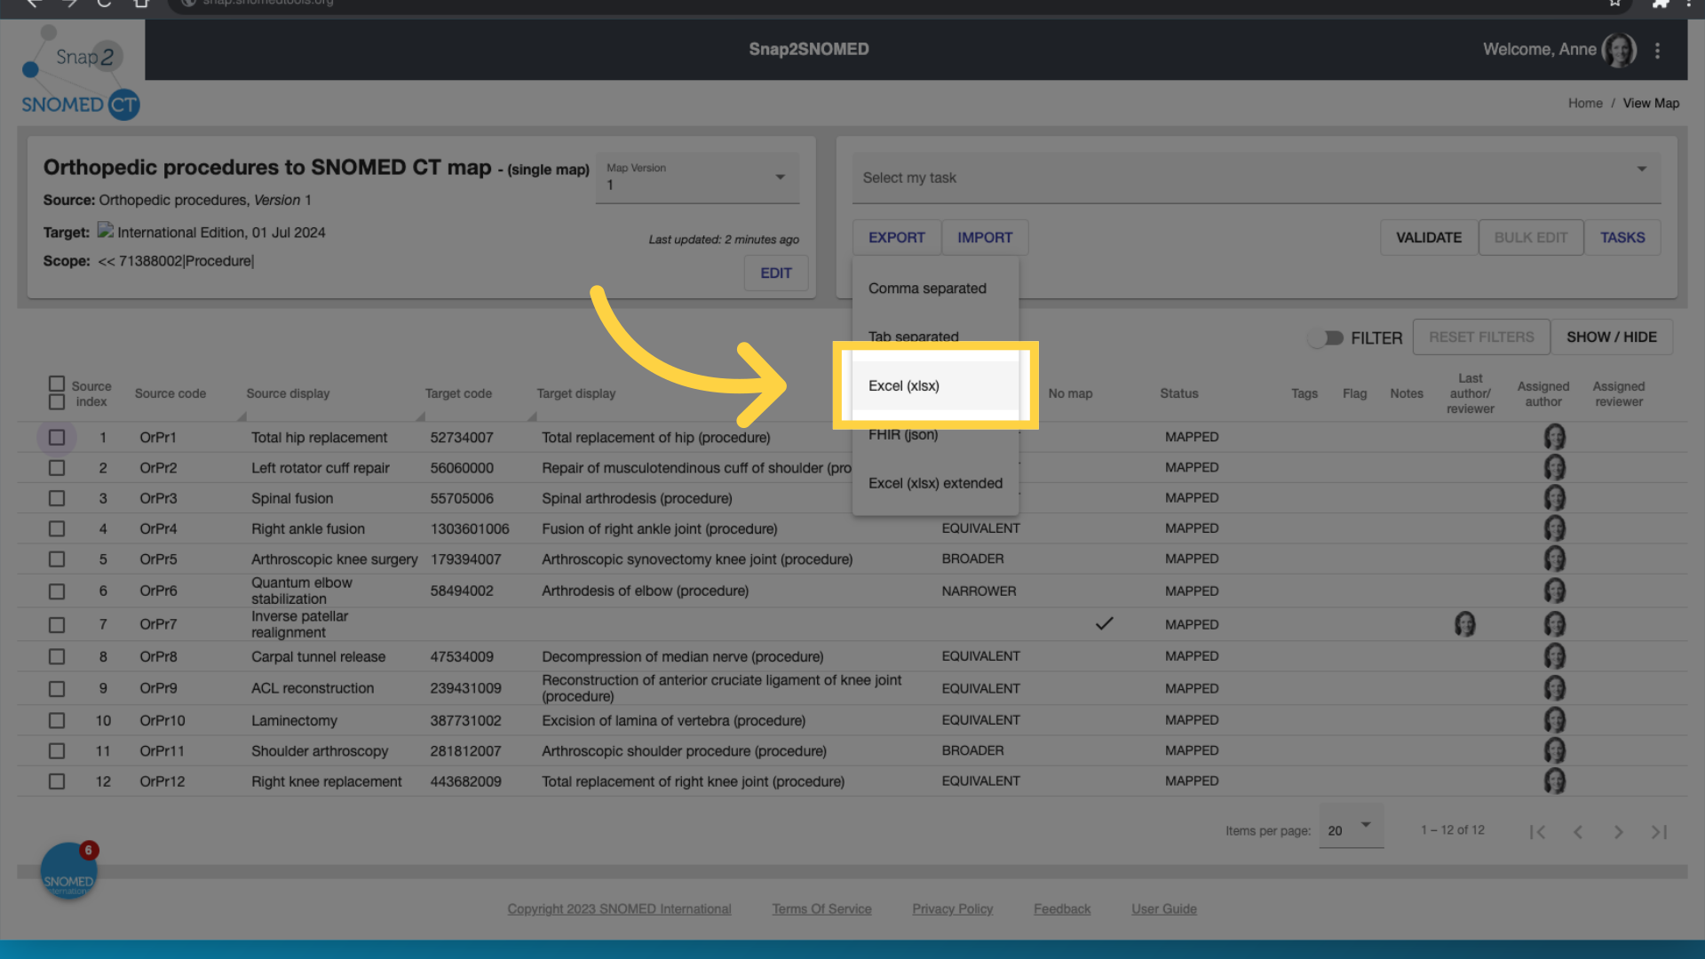The width and height of the screenshot is (1705, 959).
Task: Click NARROWER relationship in OrPr6 row
Action: [x=979, y=591]
